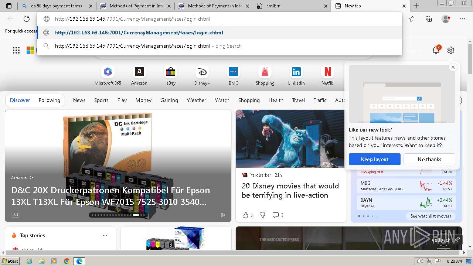The width and height of the screenshot is (473, 266).
Task: Open the Windows Start button
Action: [10, 261]
